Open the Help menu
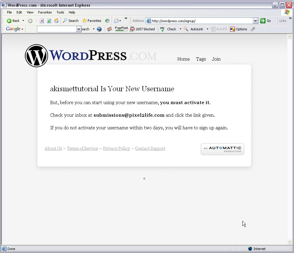 [x=72, y=12]
